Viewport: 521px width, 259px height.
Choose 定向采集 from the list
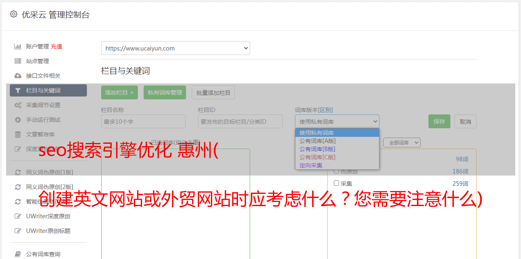(x=337, y=165)
